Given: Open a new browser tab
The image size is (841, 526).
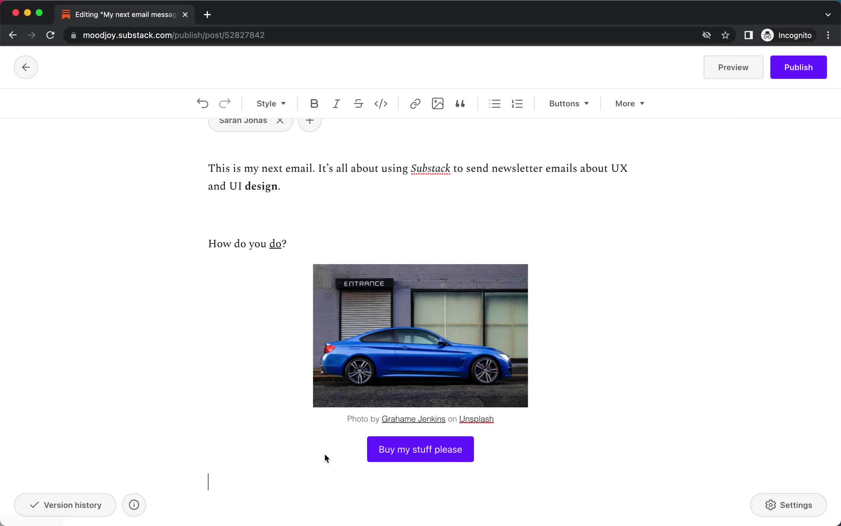Looking at the screenshot, I should point(207,14).
